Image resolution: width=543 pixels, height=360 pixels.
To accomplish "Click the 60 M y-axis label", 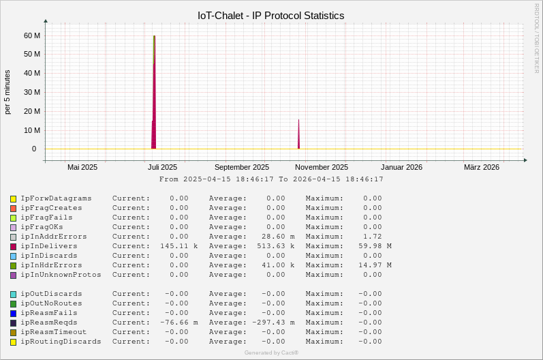I will [x=31, y=35].
